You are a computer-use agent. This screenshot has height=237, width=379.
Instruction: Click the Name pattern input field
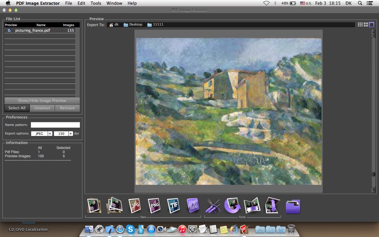pos(55,125)
